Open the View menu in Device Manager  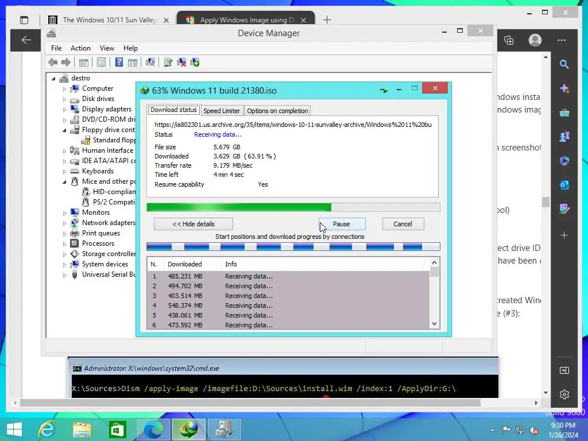coord(107,48)
